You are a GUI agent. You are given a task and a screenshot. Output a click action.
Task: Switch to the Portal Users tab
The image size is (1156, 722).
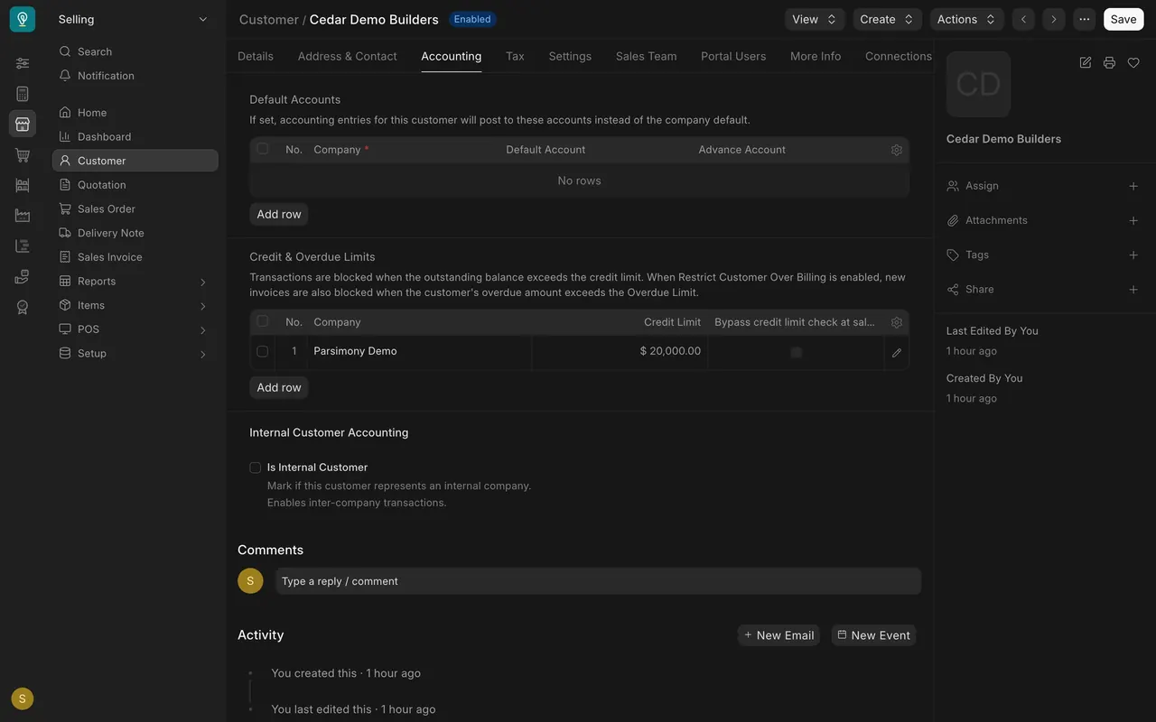pos(733,56)
